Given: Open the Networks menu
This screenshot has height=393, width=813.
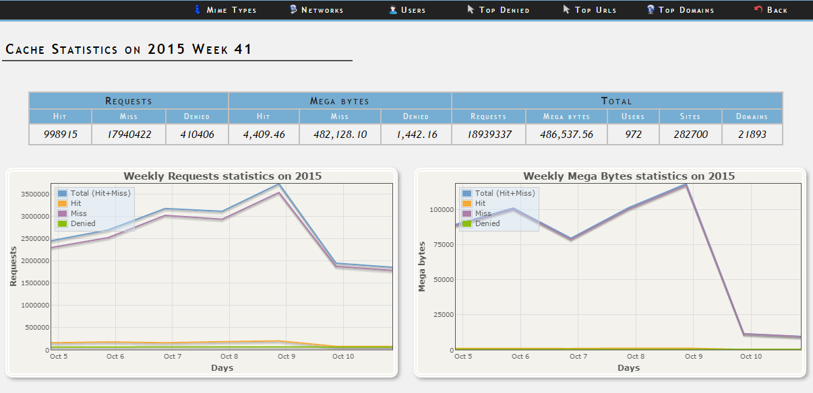Looking at the screenshot, I should tap(322, 10).
